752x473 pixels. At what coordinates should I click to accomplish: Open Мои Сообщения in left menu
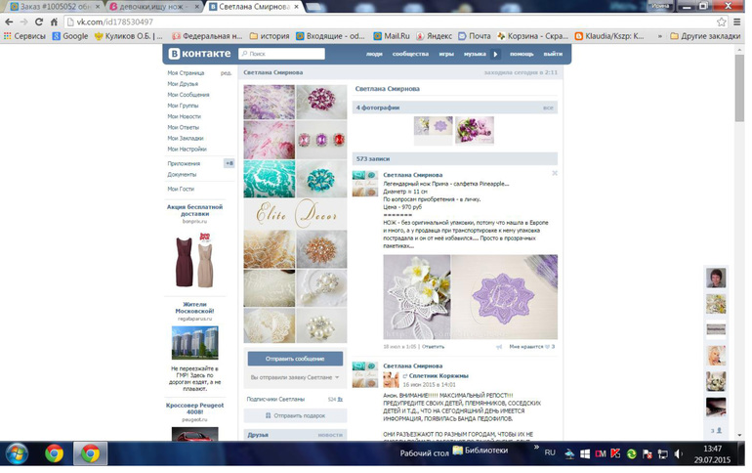(188, 95)
